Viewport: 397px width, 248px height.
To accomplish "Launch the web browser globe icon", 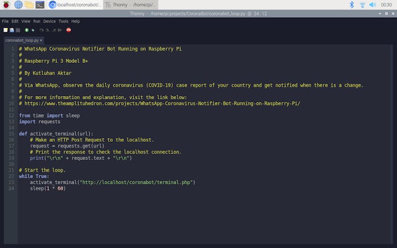I will click(x=18, y=4).
